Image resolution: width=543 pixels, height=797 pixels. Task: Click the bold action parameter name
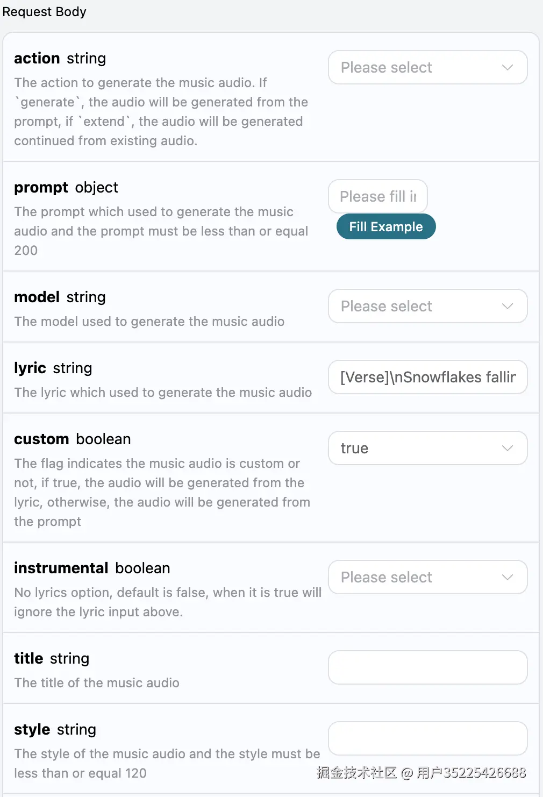point(37,58)
